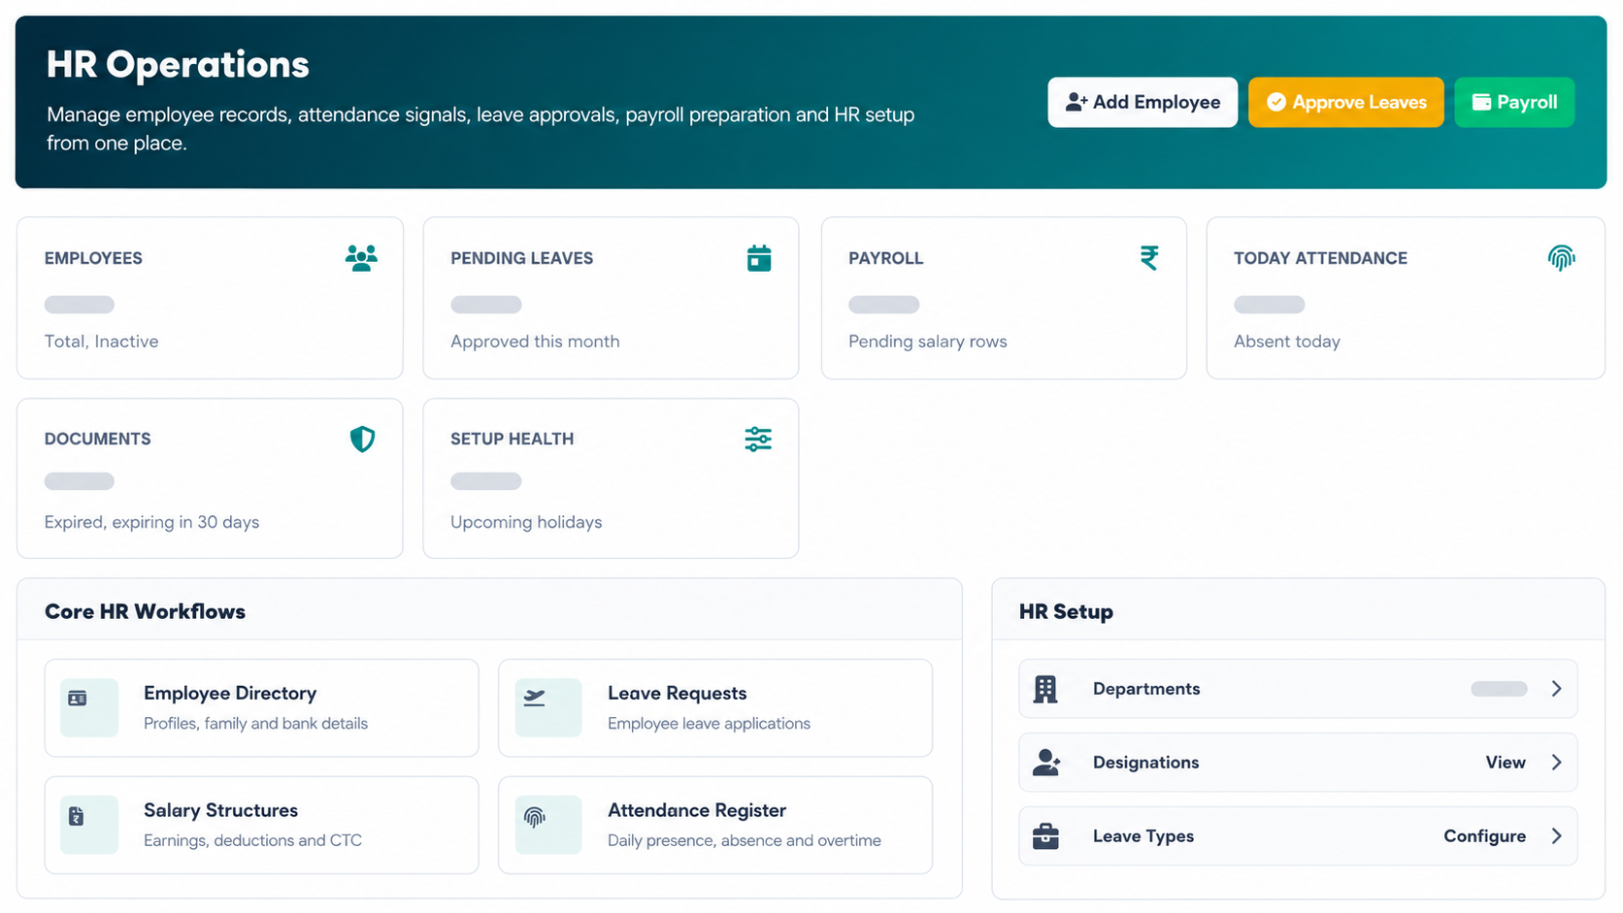Image resolution: width=1623 pixels, height=913 pixels.
Task: Click View on the Designations row
Action: pyautogui.click(x=1506, y=763)
